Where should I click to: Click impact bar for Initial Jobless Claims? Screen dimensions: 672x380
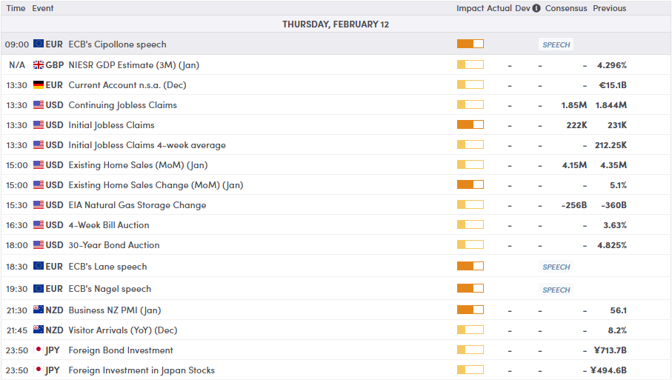pos(470,124)
